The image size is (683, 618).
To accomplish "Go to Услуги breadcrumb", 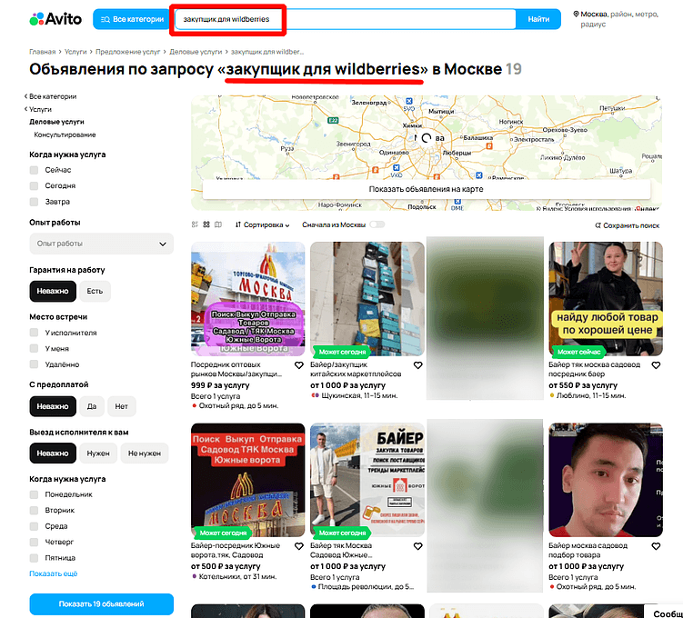I will coord(75,52).
